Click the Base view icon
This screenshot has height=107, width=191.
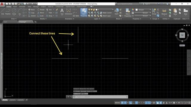(186, 12)
